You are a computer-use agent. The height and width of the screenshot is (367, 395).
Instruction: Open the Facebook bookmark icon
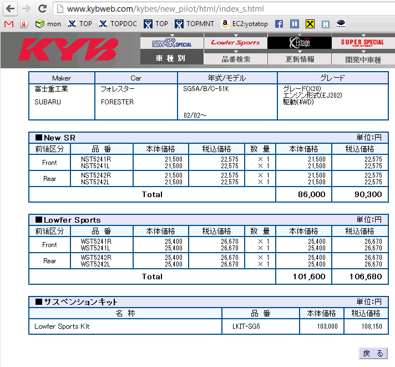pos(279,24)
